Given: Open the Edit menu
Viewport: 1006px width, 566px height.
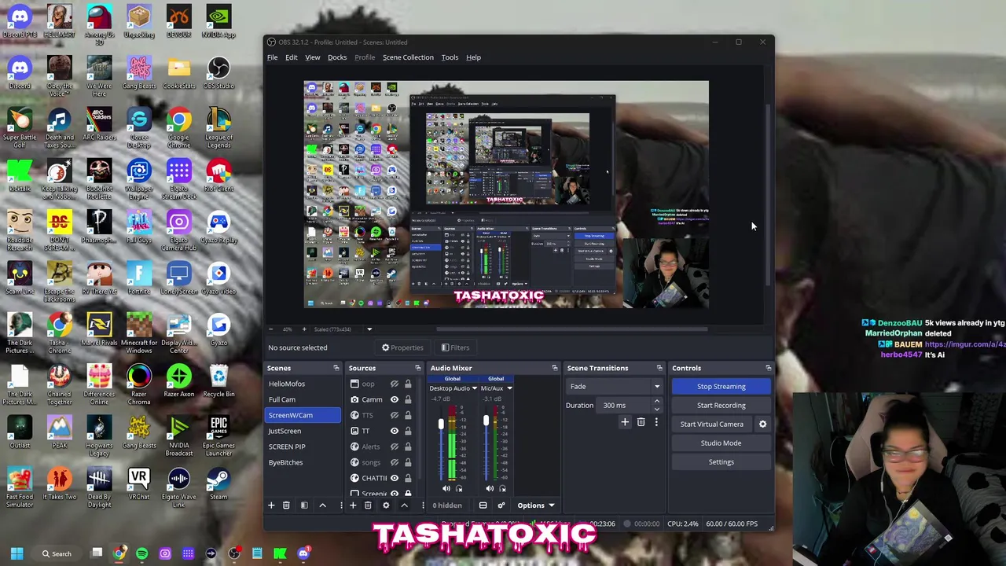Looking at the screenshot, I should (291, 57).
